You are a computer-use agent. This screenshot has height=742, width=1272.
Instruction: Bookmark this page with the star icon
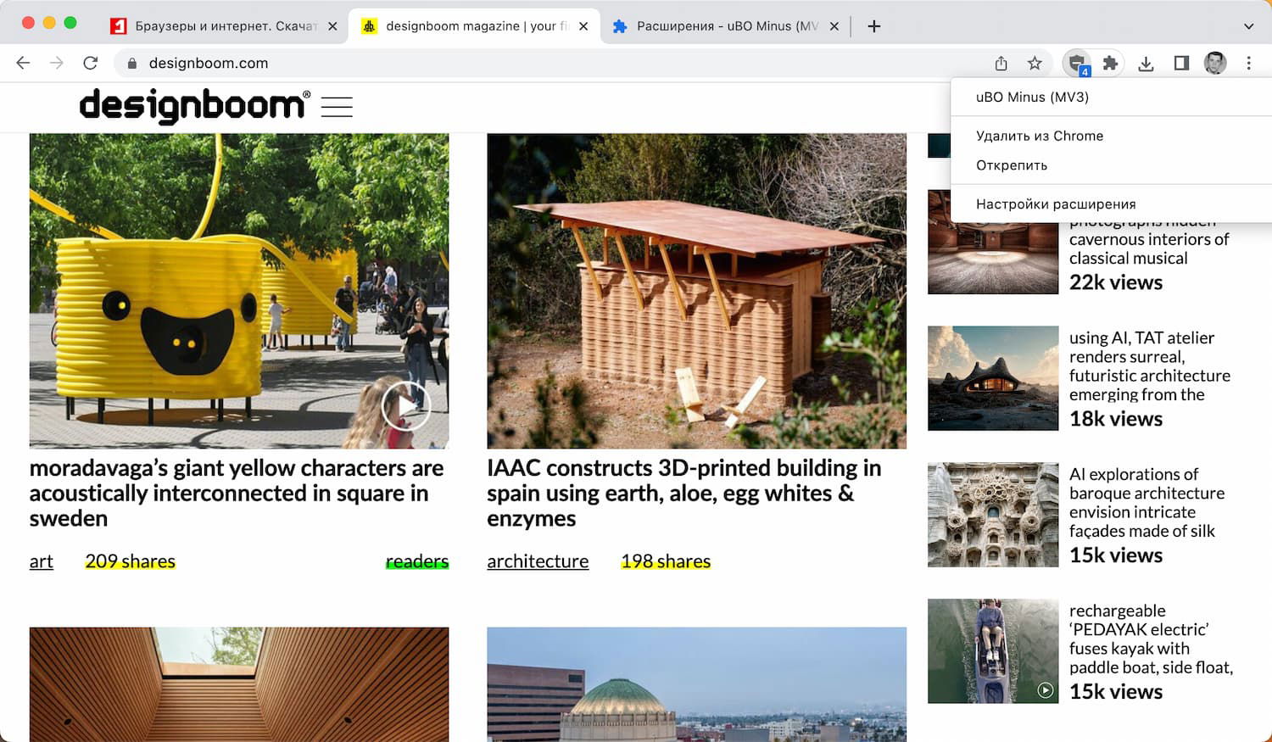click(x=1035, y=63)
